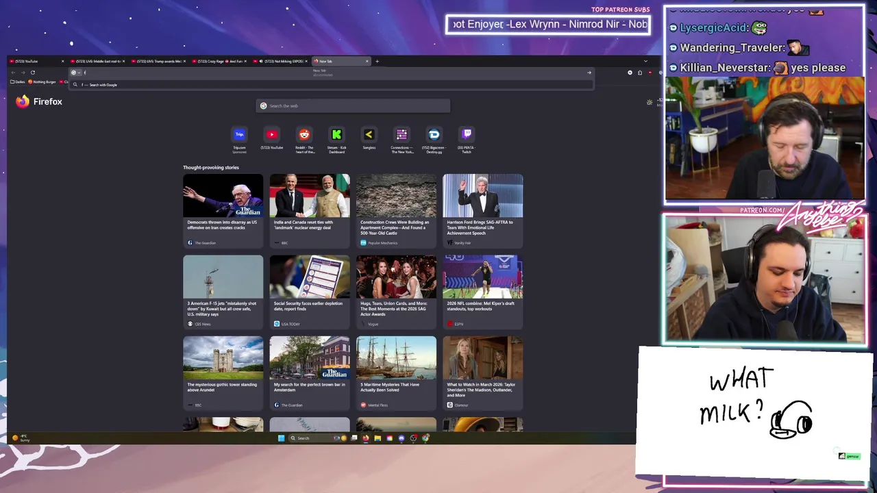Open India and Canada nuclear deal story
The width and height of the screenshot is (877, 493).
310,211
